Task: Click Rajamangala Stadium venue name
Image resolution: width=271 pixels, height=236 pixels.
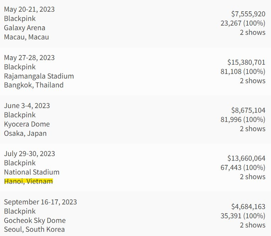Action: pyautogui.click(x=39, y=76)
